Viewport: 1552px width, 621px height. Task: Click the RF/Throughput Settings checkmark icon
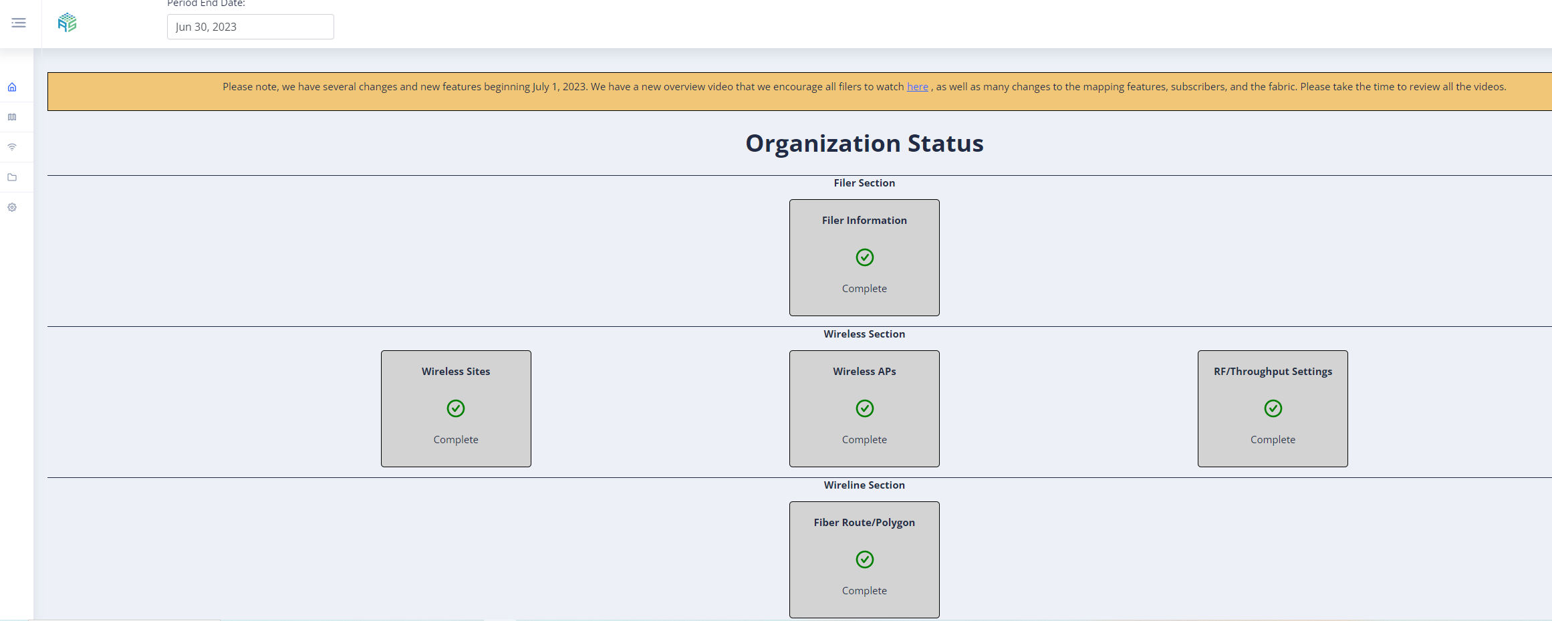pyautogui.click(x=1273, y=408)
